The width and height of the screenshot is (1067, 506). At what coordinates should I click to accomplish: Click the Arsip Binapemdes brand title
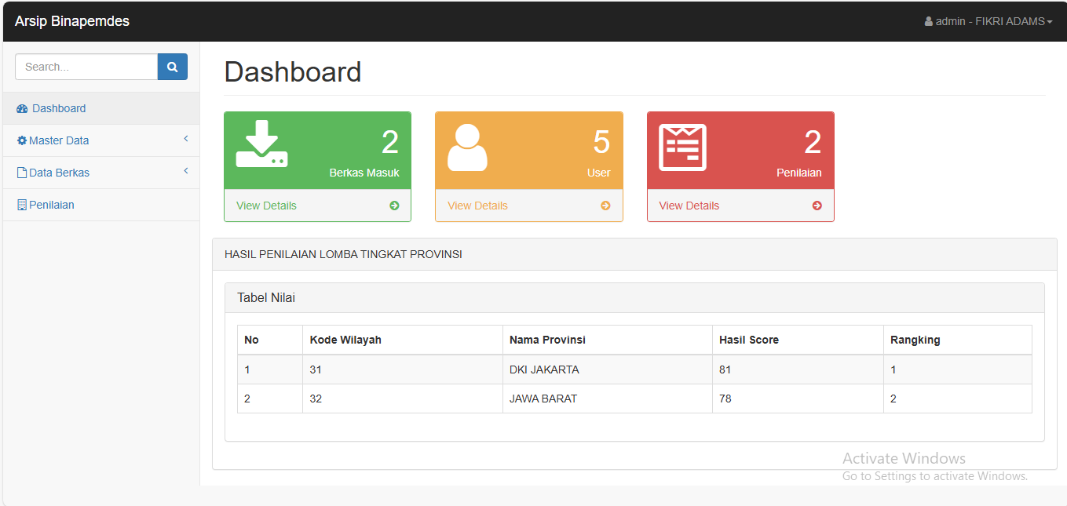tap(72, 21)
